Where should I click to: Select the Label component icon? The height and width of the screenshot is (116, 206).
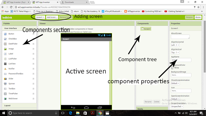coord(5,54)
